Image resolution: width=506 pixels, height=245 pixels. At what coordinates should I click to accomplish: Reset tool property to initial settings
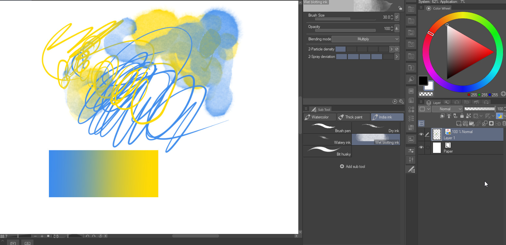point(395,102)
